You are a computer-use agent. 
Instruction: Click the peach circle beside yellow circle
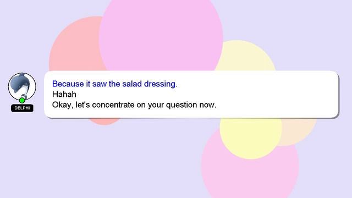point(299,131)
